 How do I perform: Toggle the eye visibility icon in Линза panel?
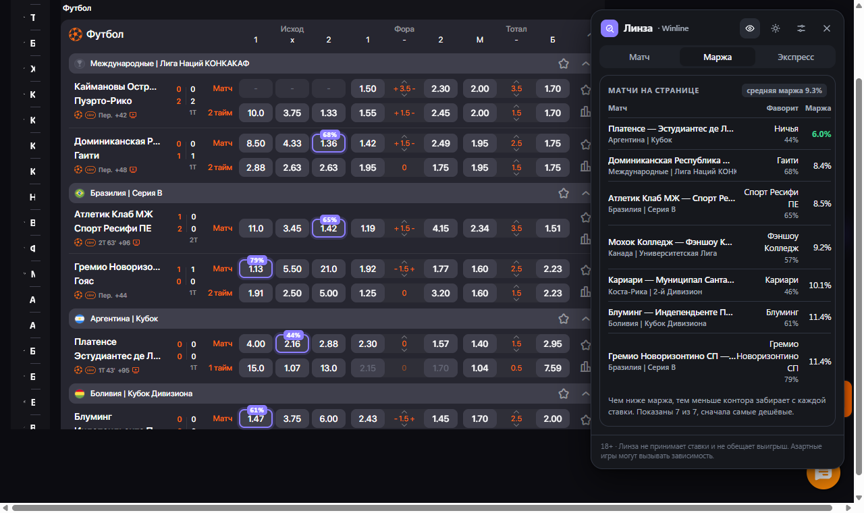point(750,28)
